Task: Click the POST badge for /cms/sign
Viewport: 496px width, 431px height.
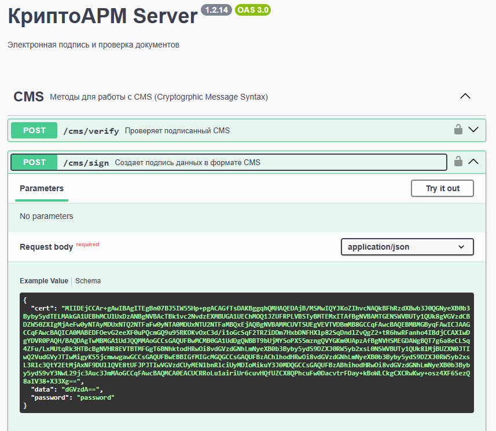Action: point(34,162)
